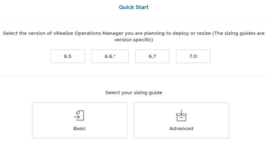
Task: Select version 6.5 of vRealize Operations
Action: [68, 56]
